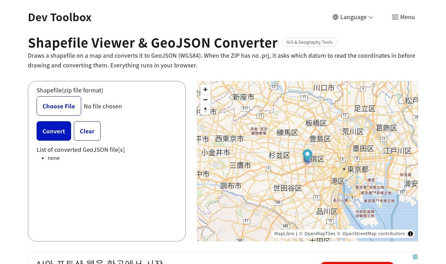Click the 練馬区 label on the map
The height and width of the screenshot is (264, 446).
click(287, 132)
